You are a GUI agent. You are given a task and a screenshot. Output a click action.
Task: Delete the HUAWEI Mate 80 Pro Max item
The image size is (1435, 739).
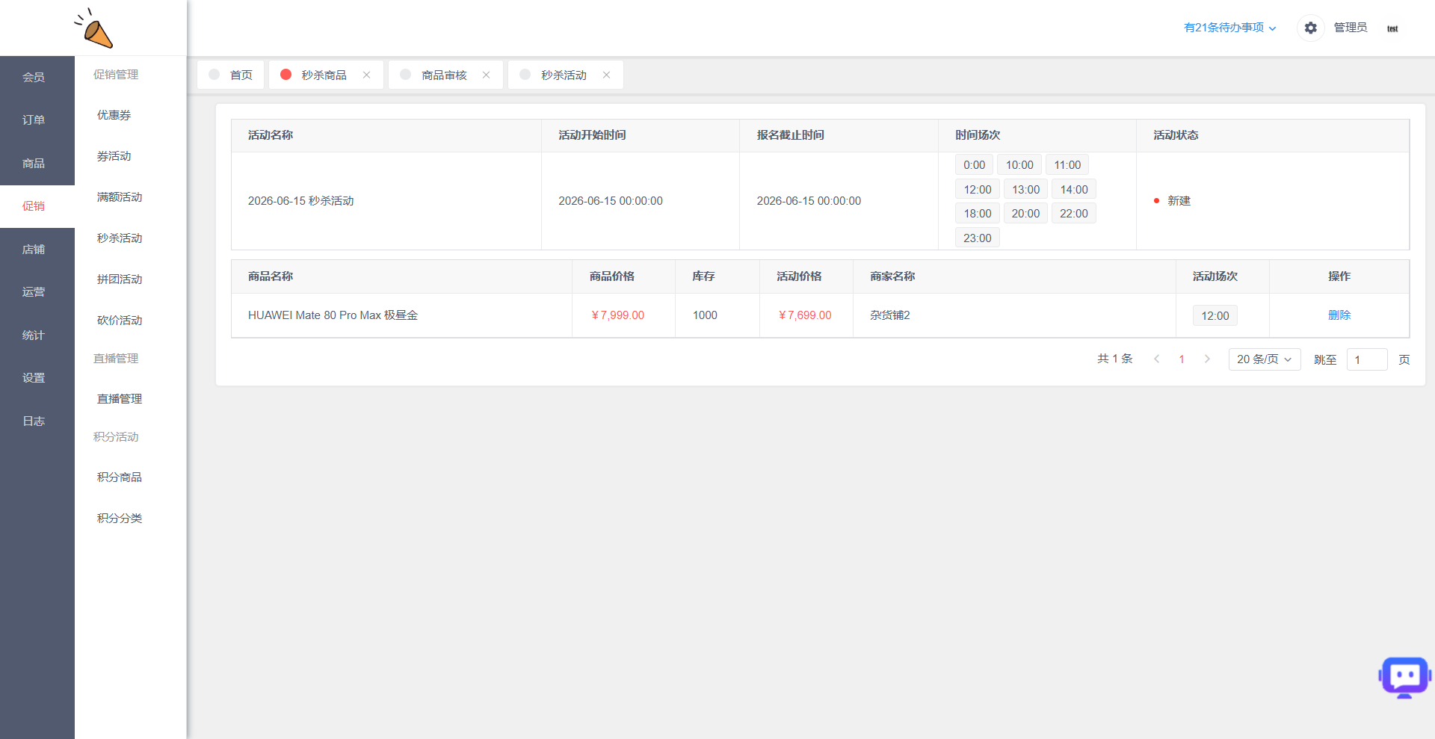tap(1339, 315)
